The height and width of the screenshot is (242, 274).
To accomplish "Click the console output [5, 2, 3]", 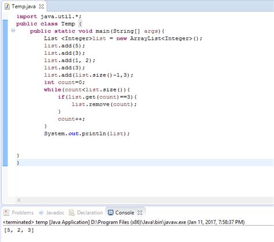I will point(19,230).
